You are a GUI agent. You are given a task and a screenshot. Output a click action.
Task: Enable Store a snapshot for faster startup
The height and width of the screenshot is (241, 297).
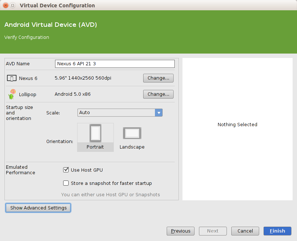tap(66, 183)
